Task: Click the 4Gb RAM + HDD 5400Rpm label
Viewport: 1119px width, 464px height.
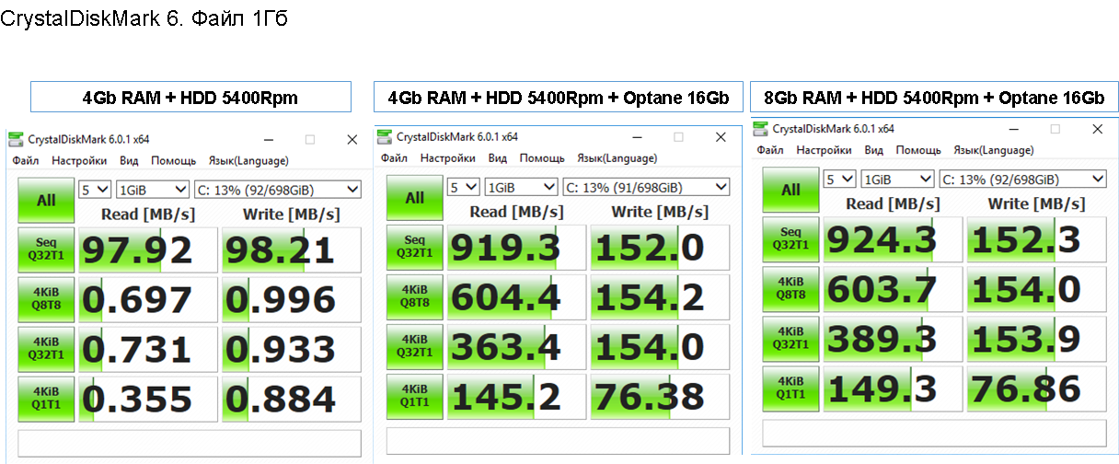Action: (x=190, y=97)
